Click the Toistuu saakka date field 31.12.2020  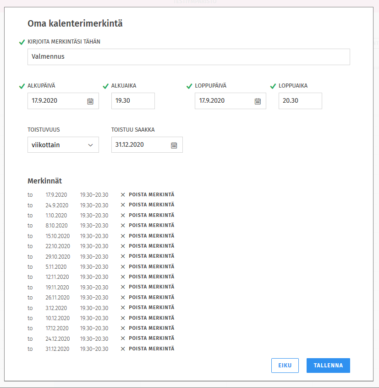pos(140,145)
